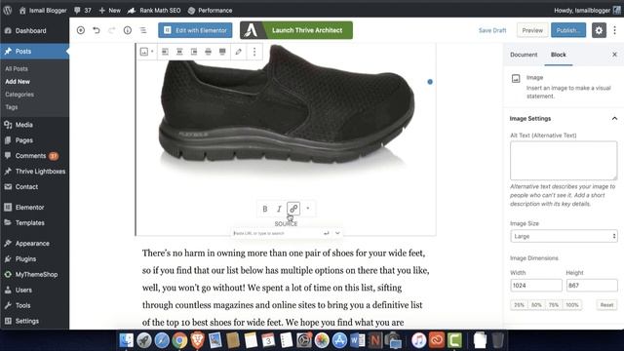The width and height of the screenshot is (624, 351).
Task: Switch to the Document tab
Action: (524, 55)
